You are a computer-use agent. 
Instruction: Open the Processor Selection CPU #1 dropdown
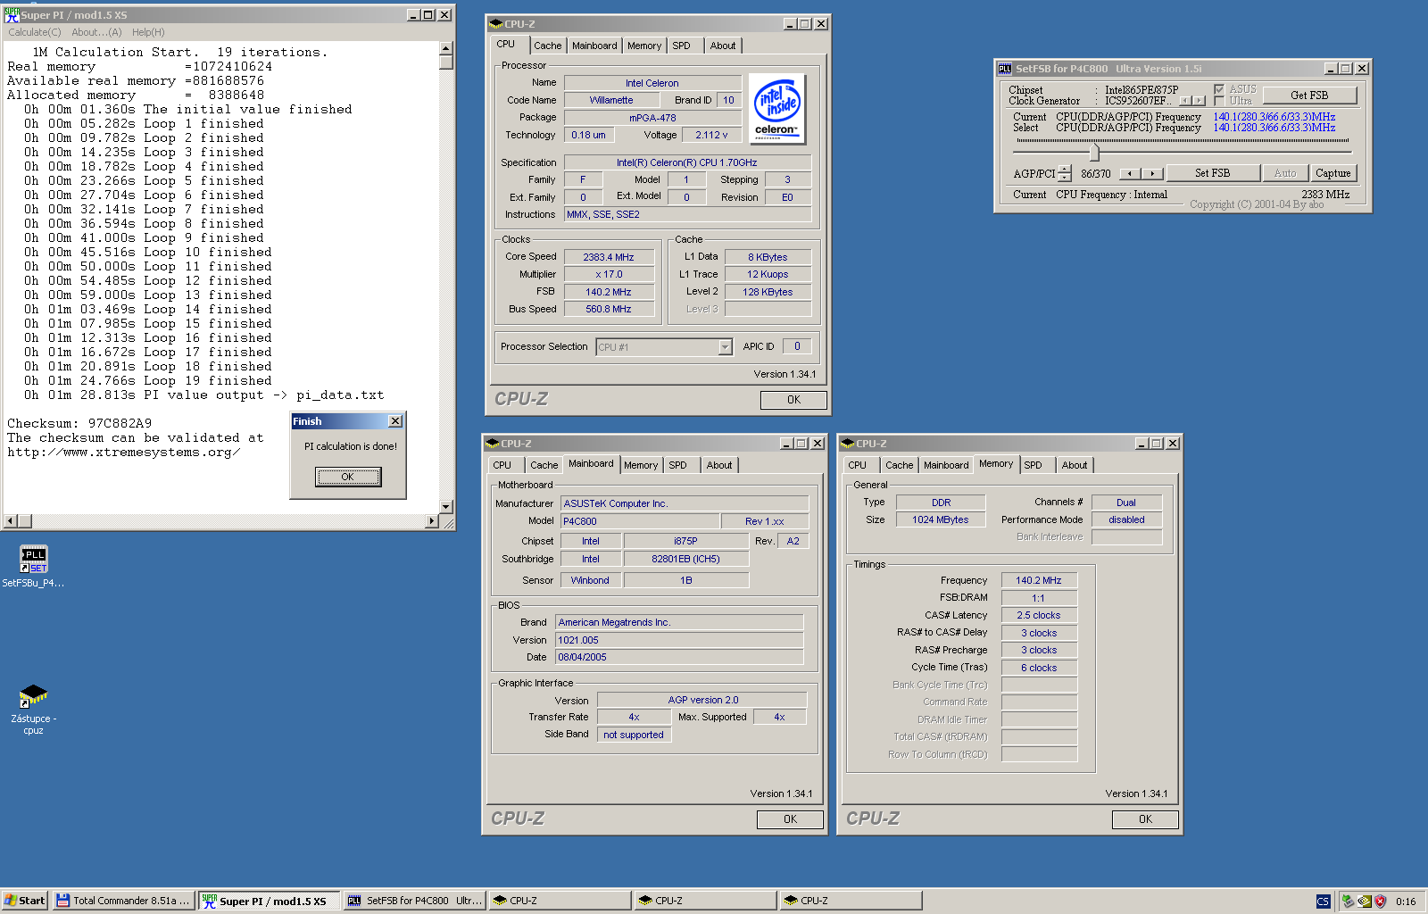[725, 347]
